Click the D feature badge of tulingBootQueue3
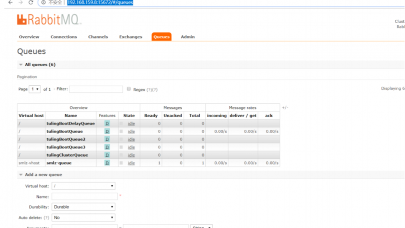 click(107, 147)
